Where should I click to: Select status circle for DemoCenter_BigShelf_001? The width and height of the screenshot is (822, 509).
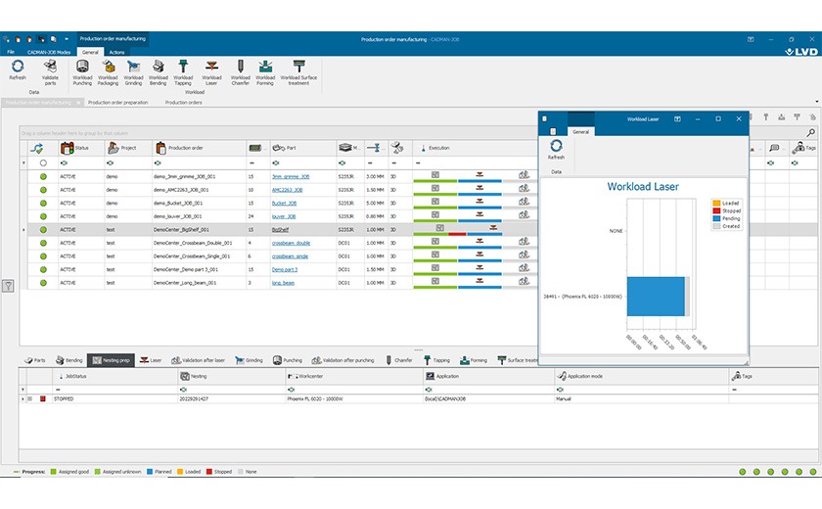[x=43, y=230]
